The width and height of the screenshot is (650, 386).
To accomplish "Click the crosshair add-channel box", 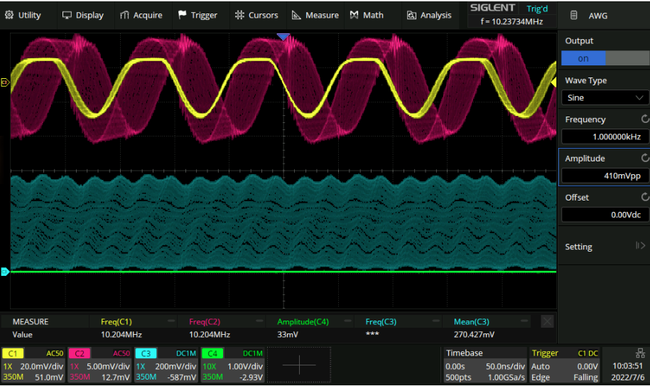I will 299,365.
